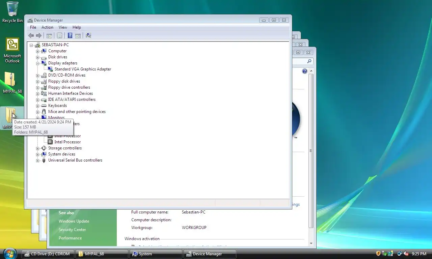Viewport: 432px width, 259px height.
Task: Open the Security Center link in System window
Action: point(72,230)
